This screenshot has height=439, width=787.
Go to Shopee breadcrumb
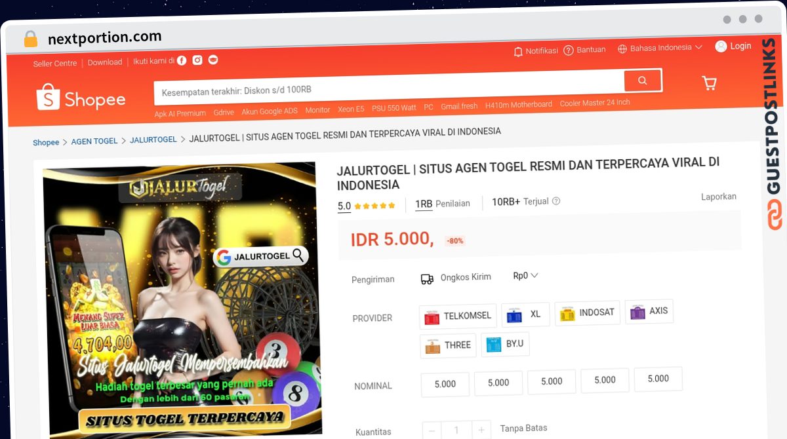(x=46, y=142)
